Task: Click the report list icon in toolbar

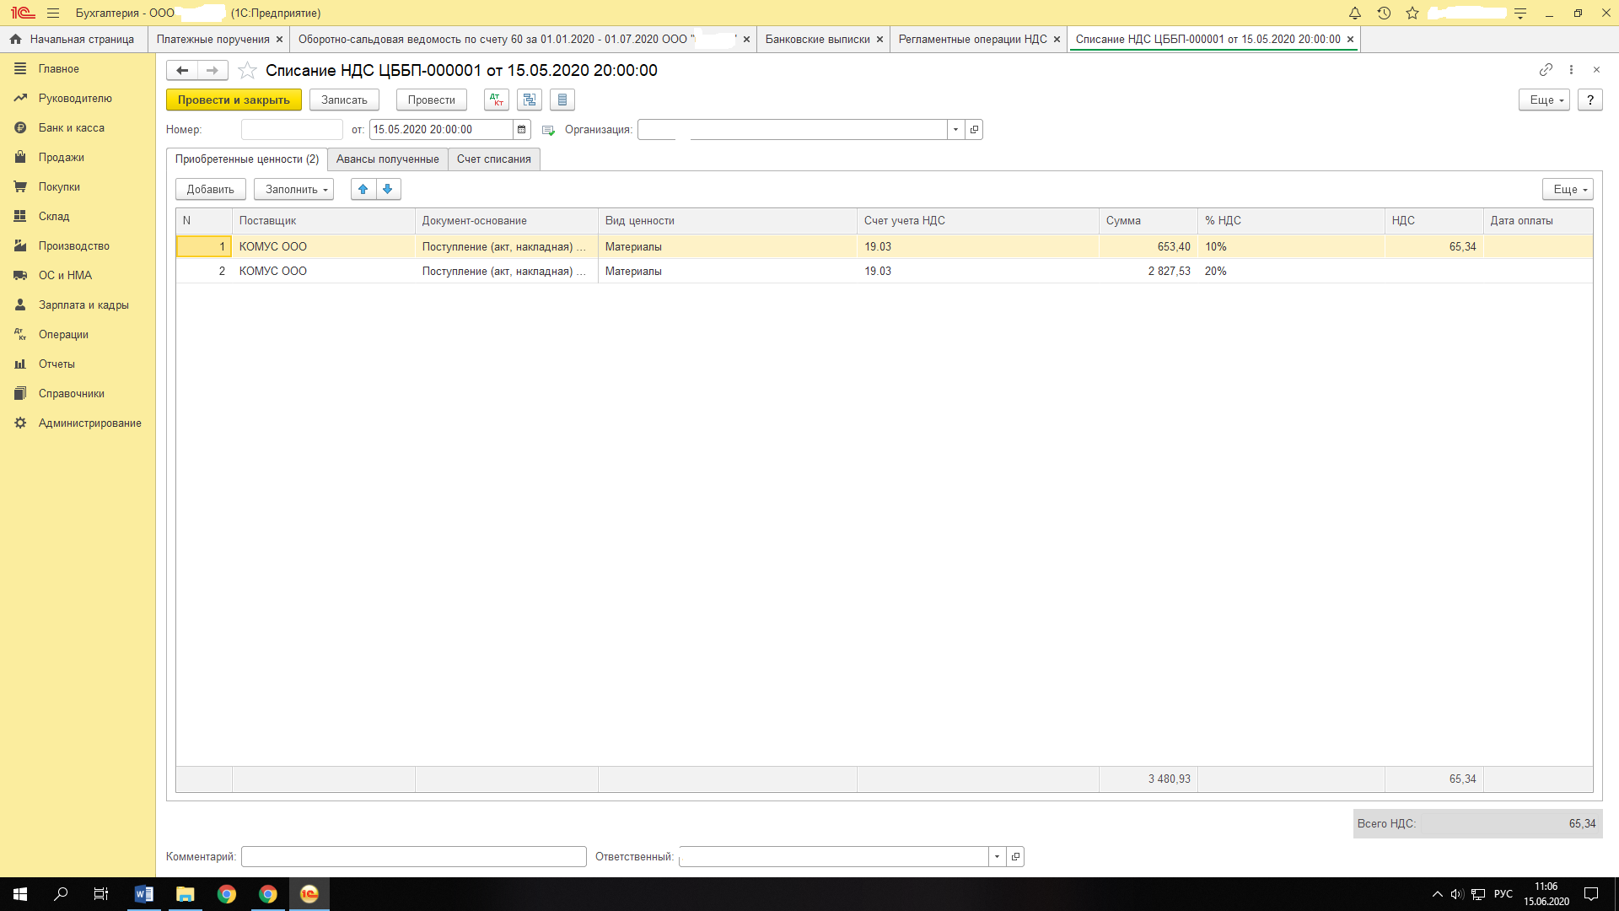Action: click(x=562, y=100)
